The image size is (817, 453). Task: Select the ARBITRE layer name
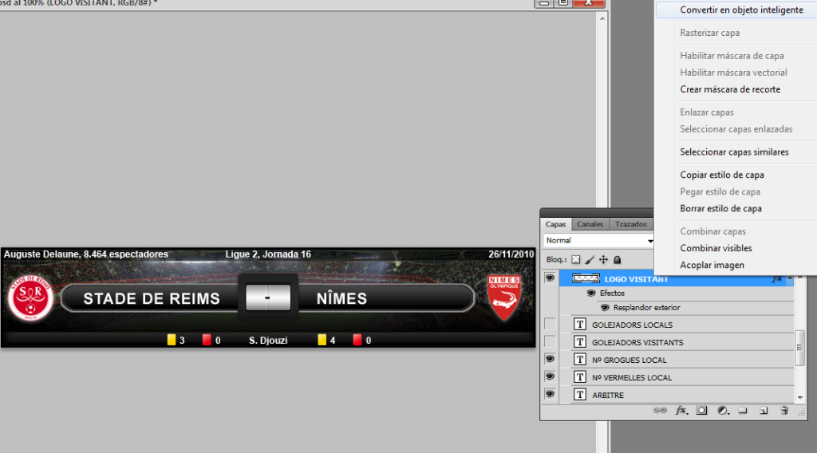point(607,396)
